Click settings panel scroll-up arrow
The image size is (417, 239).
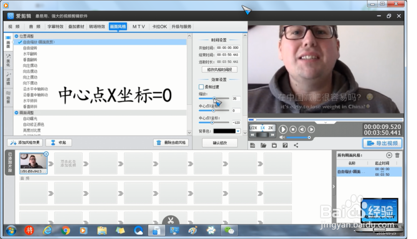(245, 35)
